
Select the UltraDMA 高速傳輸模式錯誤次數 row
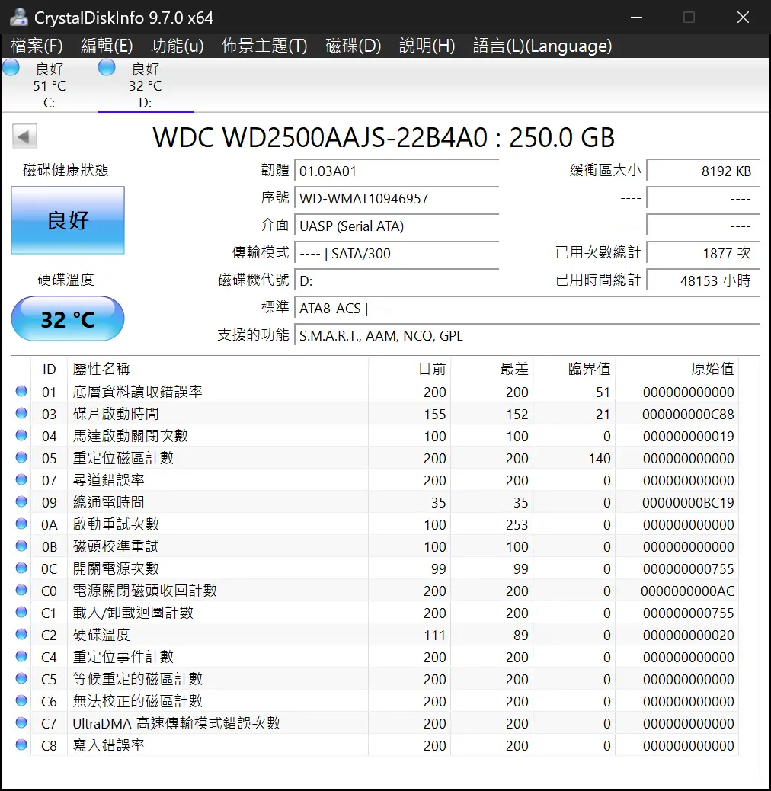point(375,723)
